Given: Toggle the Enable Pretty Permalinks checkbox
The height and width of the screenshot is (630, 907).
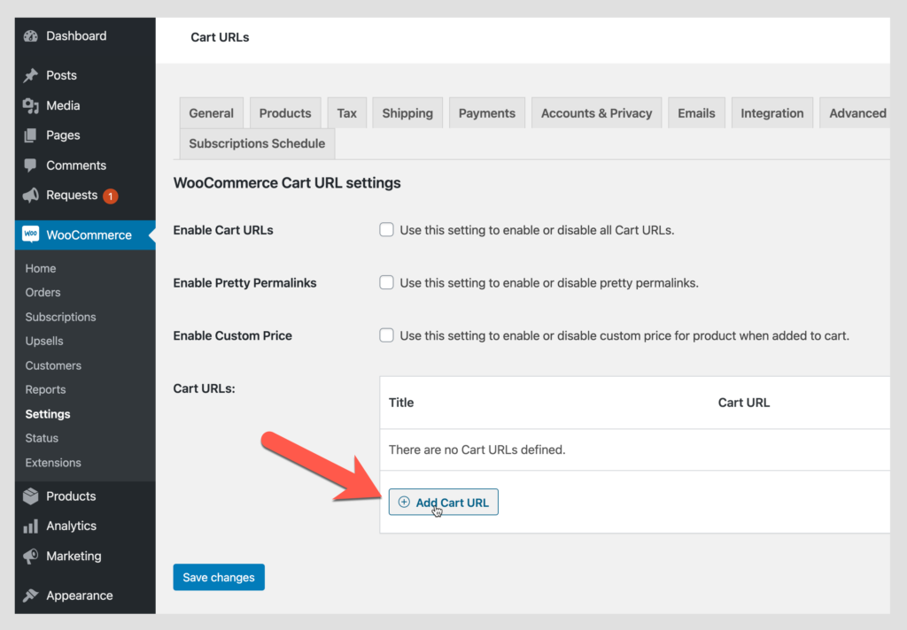Looking at the screenshot, I should (386, 282).
